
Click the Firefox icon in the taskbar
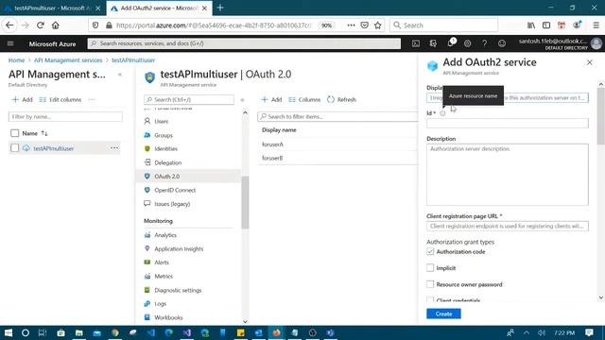tap(276, 332)
